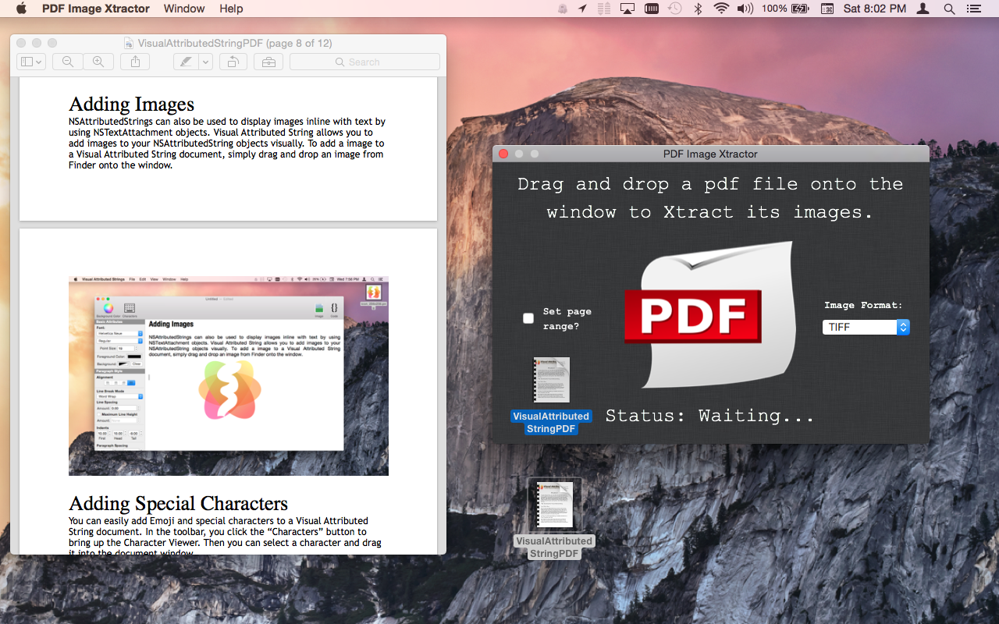Click the stacked bars icon in the menu bar
999x624 pixels.
pyautogui.click(x=603, y=9)
